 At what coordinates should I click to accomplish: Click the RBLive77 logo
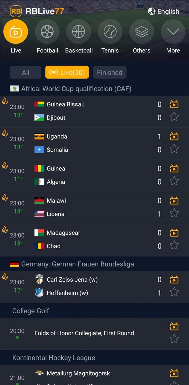(x=37, y=11)
